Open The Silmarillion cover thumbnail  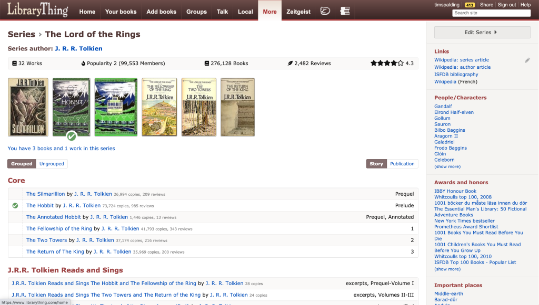28,107
